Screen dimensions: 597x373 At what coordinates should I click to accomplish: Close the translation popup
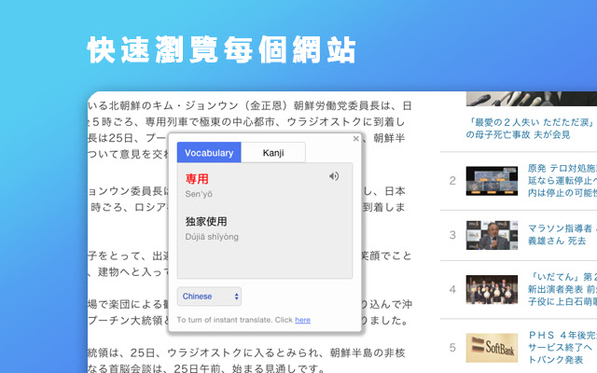[356, 139]
